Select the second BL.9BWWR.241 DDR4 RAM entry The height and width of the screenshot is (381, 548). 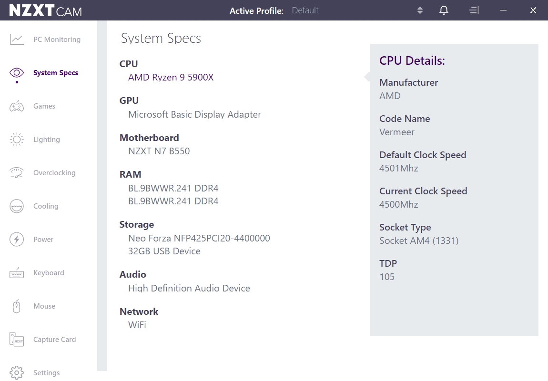[x=173, y=201]
